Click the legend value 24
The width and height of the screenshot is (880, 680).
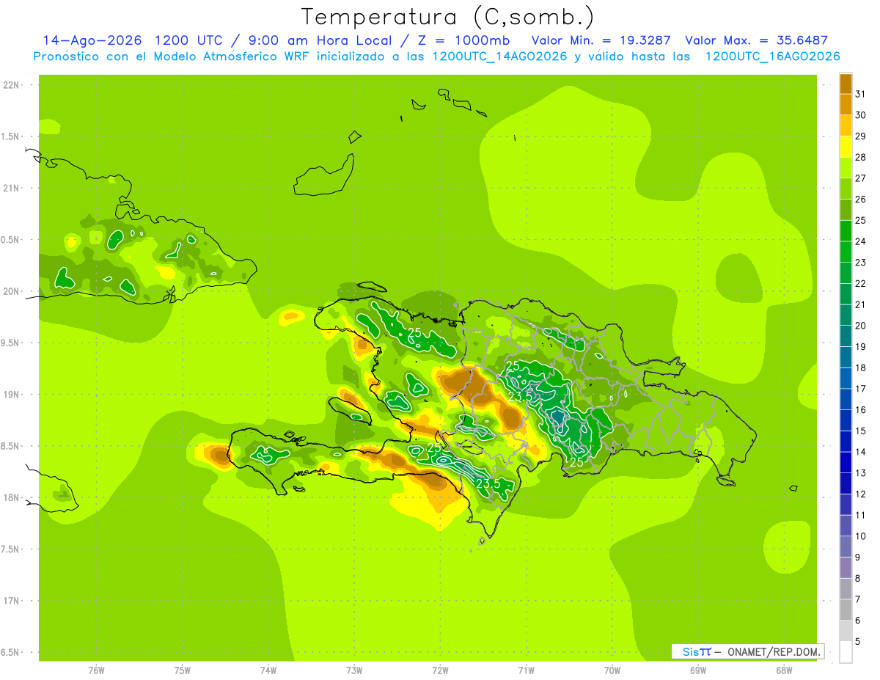860,241
